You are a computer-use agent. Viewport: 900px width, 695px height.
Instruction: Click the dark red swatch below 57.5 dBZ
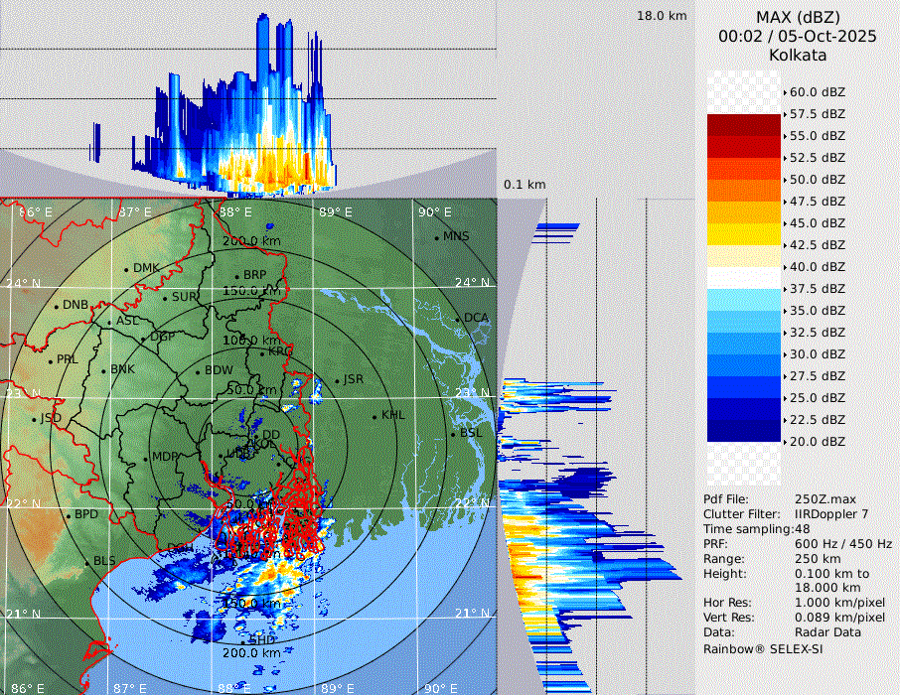[x=743, y=125]
